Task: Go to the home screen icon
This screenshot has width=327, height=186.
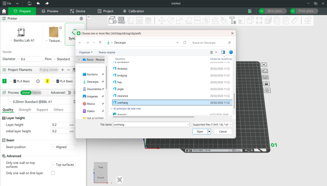Action: 4,11
